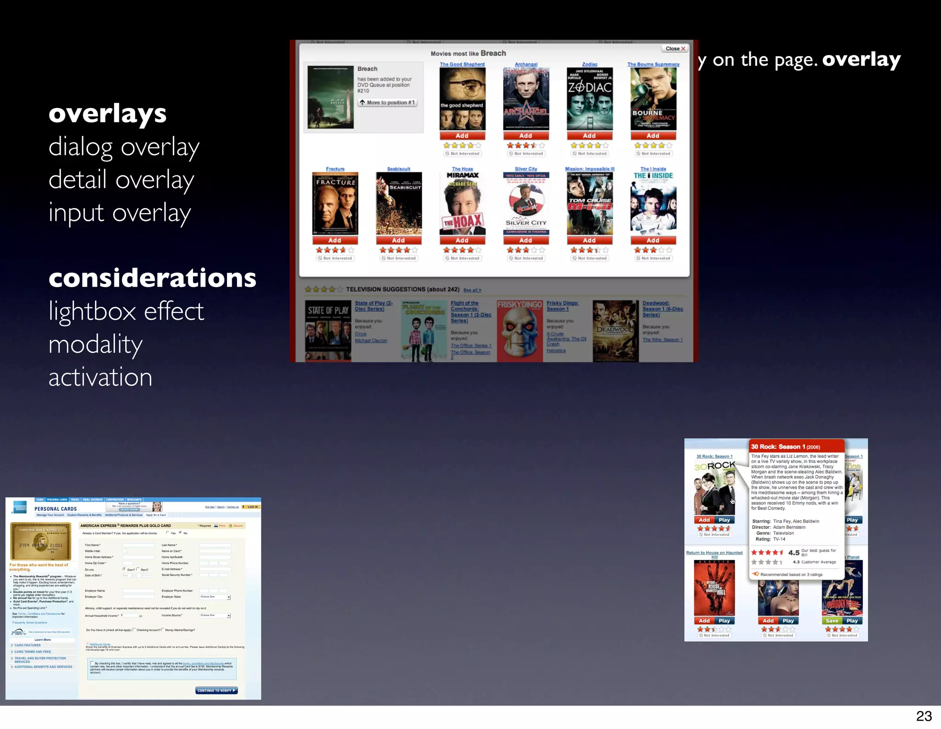Mark Seabiscuit as Not Interested
The image size is (941, 729).
coord(398,259)
